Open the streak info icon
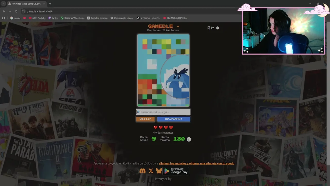 pyautogui.click(x=189, y=139)
